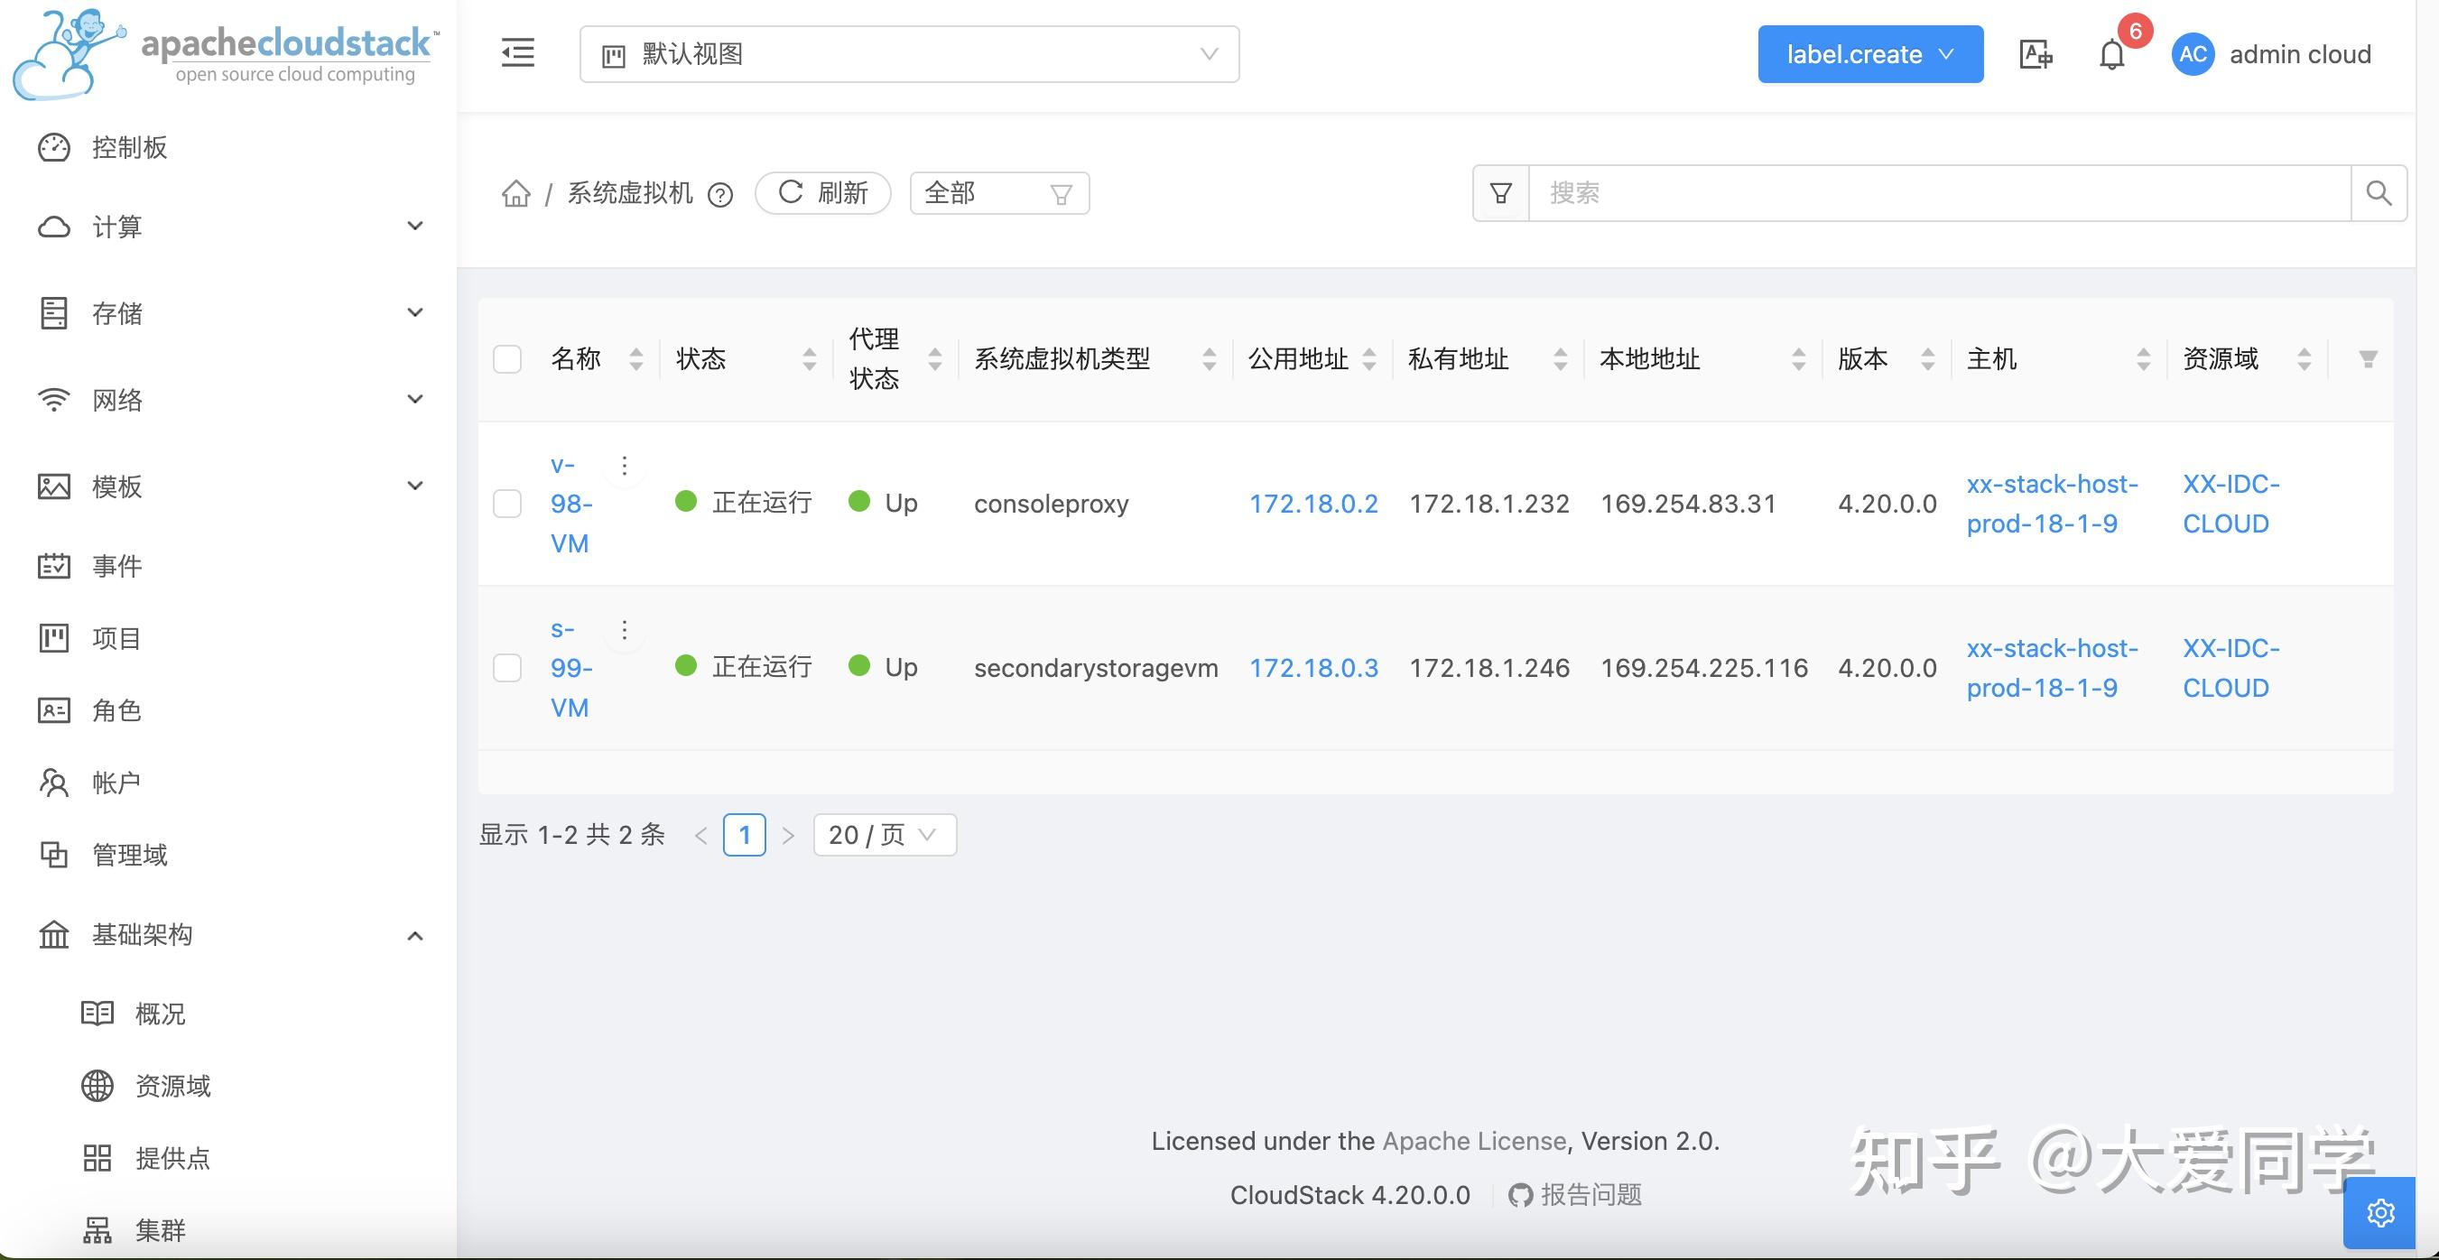Open the 默认视图 view selector dropdown
Viewport: 2439px width, 1260px height.
tap(907, 54)
